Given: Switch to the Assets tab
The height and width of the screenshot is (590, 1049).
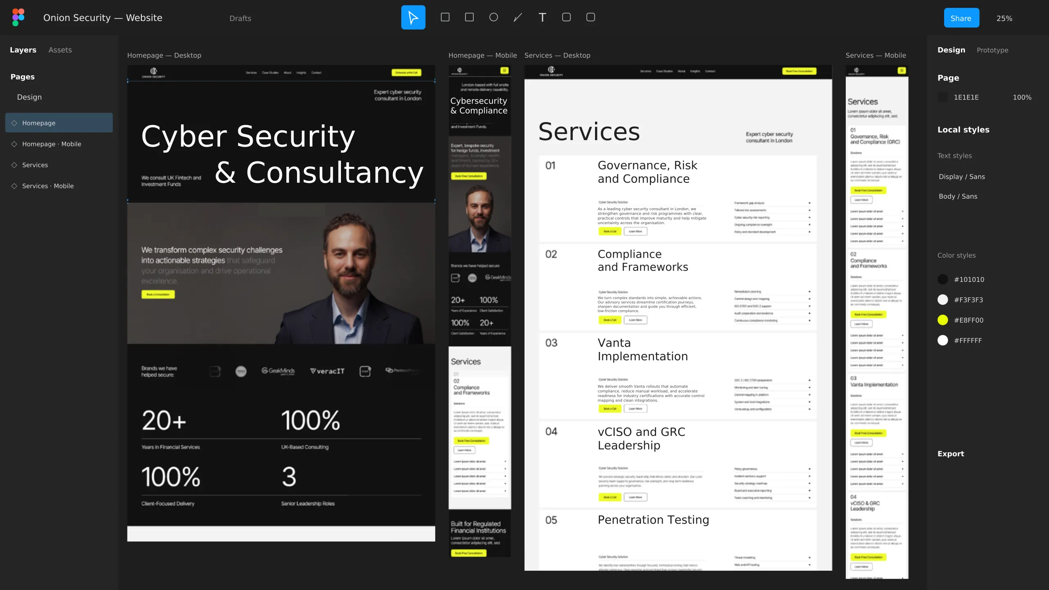Looking at the screenshot, I should coord(60,50).
